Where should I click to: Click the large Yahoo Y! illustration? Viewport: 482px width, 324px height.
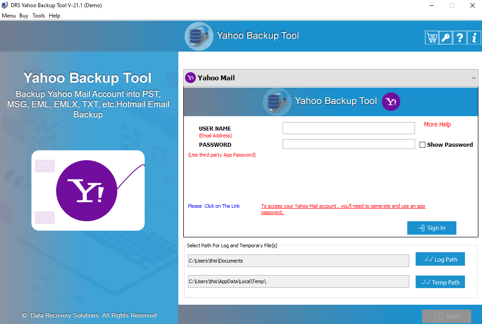click(87, 190)
